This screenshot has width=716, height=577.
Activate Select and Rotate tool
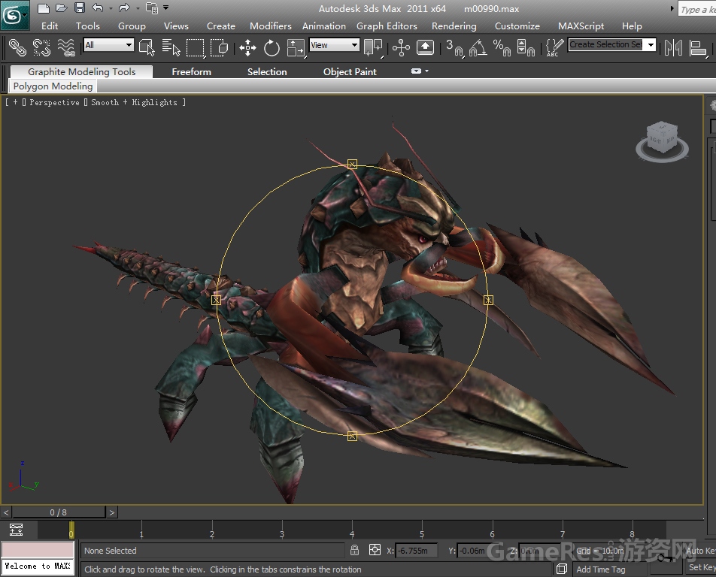coord(272,48)
